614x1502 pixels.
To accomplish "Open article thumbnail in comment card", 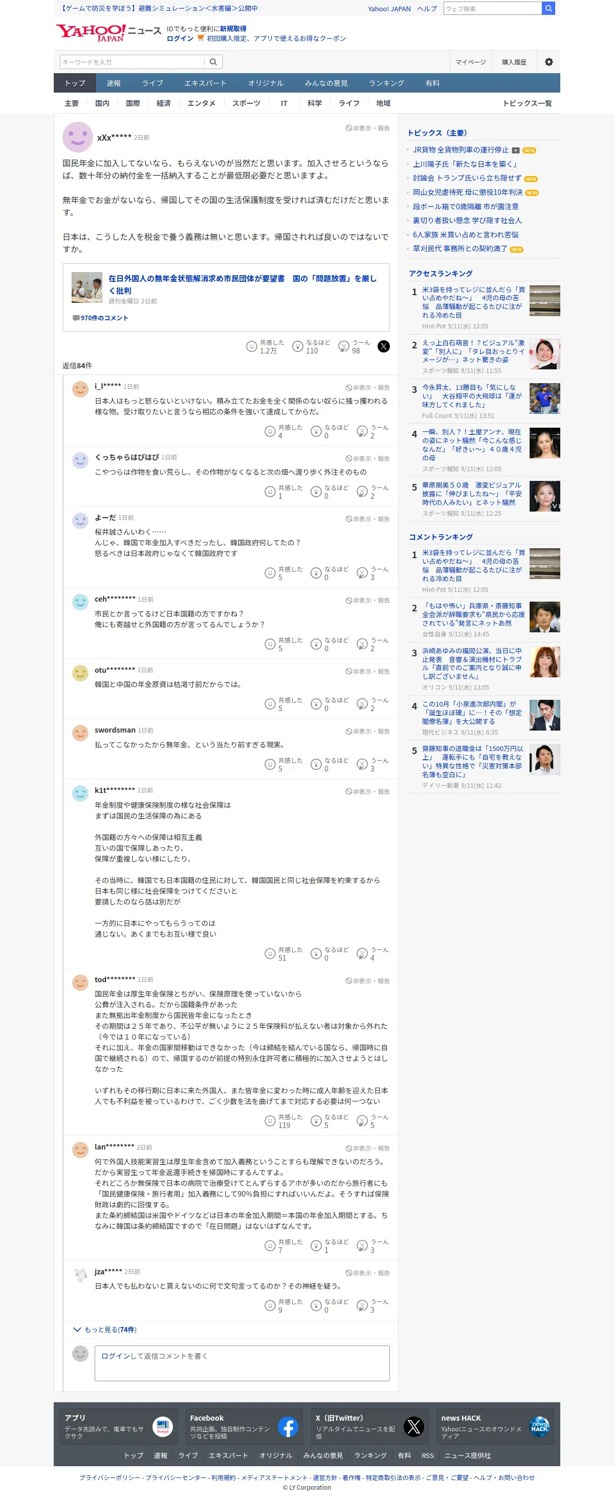I will click(x=87, y=288).
